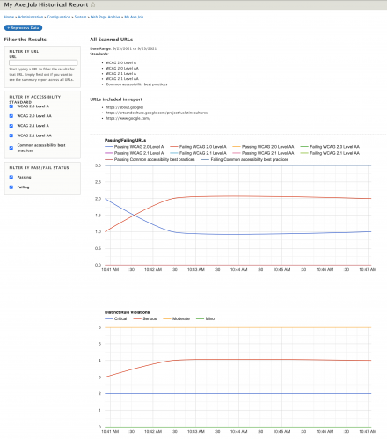Disable the WCAG 2.1 Level AA filter
The image size is (387, 439).
[x=11, y=135]
